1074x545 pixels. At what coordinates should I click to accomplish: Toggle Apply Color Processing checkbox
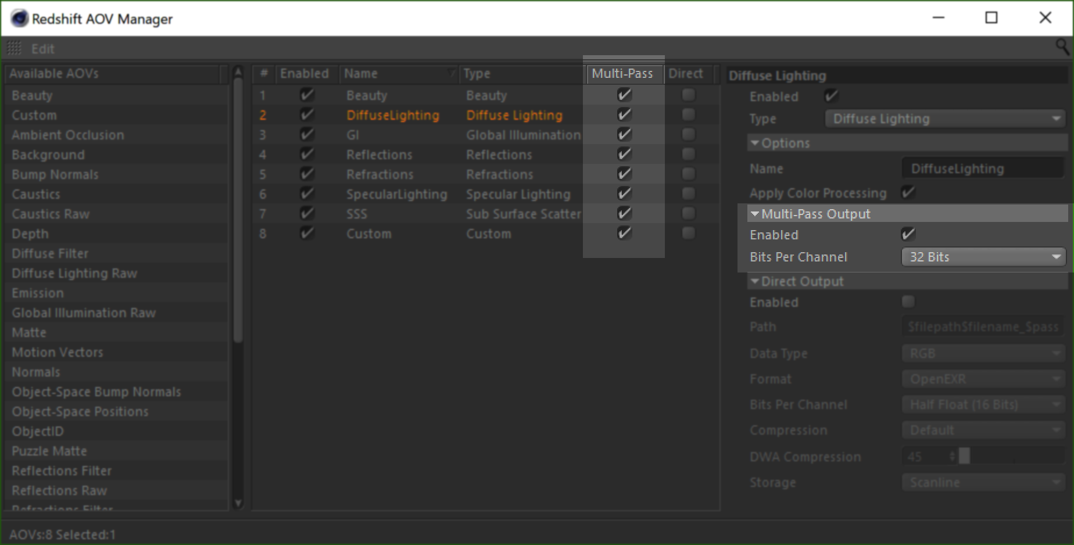(x=908, y=192)
